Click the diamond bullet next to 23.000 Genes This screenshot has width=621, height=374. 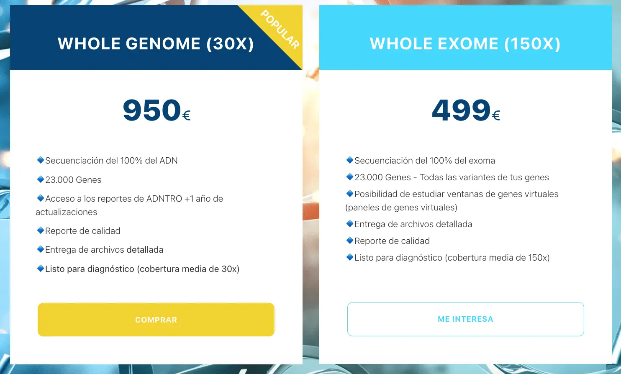click(41, 179)
